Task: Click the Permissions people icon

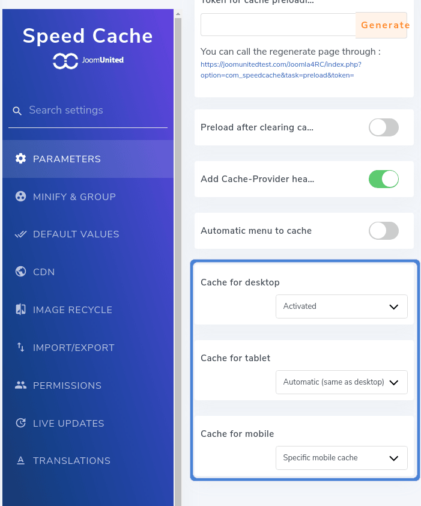Action: [x=20, y=385]
